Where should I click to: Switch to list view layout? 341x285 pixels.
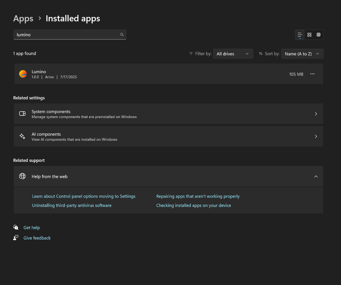[x=300, y=35]
